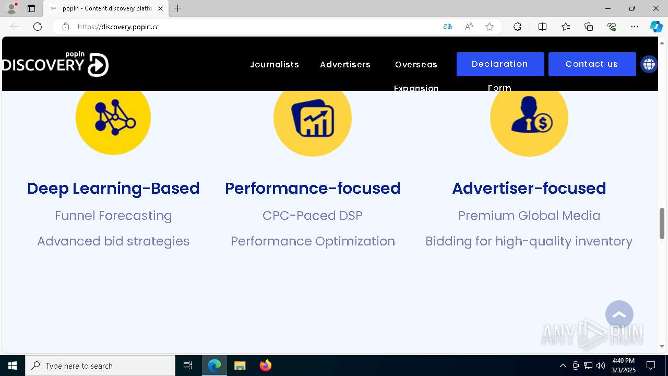Viewport: 668px width, 376px height.
Task: Open volume control in tray
Action: coord(601,366)
